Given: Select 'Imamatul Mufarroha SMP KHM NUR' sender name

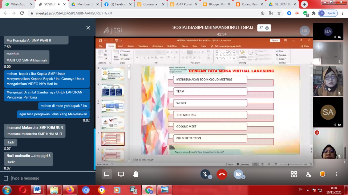Looking at the screenshot, I should (35, 127).
